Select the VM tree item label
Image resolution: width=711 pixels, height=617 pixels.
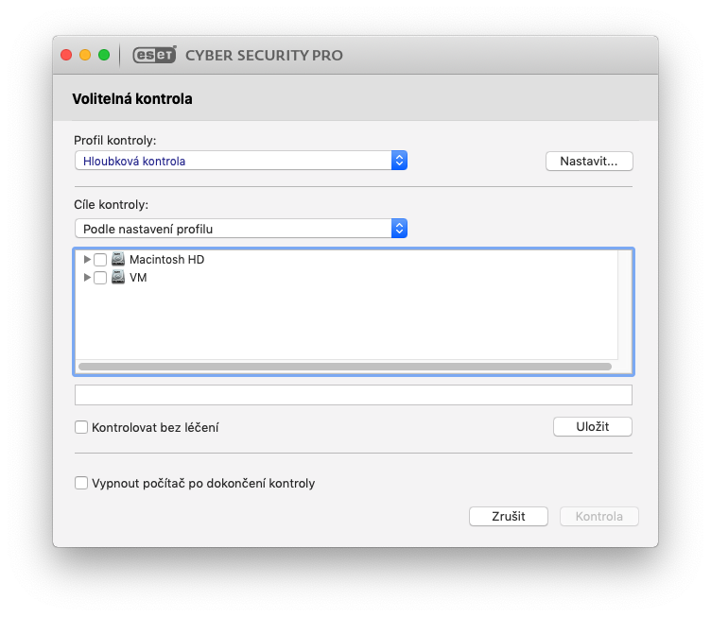(x=138, y=278)
